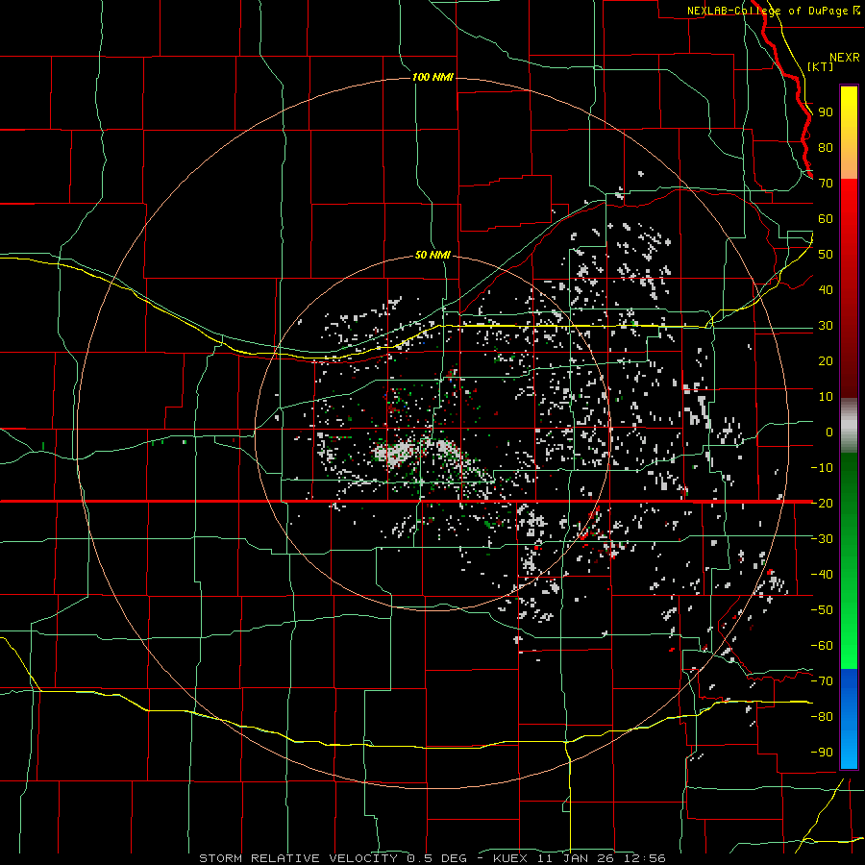Click the -20 value on velocity scale
This screenshot has width=865, height=865.
pos(822,504)
